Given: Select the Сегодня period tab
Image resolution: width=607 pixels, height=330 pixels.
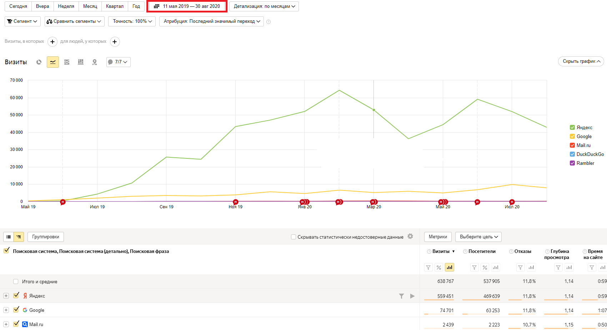Looking at the screenshot, I should click(x=18, y=6).
